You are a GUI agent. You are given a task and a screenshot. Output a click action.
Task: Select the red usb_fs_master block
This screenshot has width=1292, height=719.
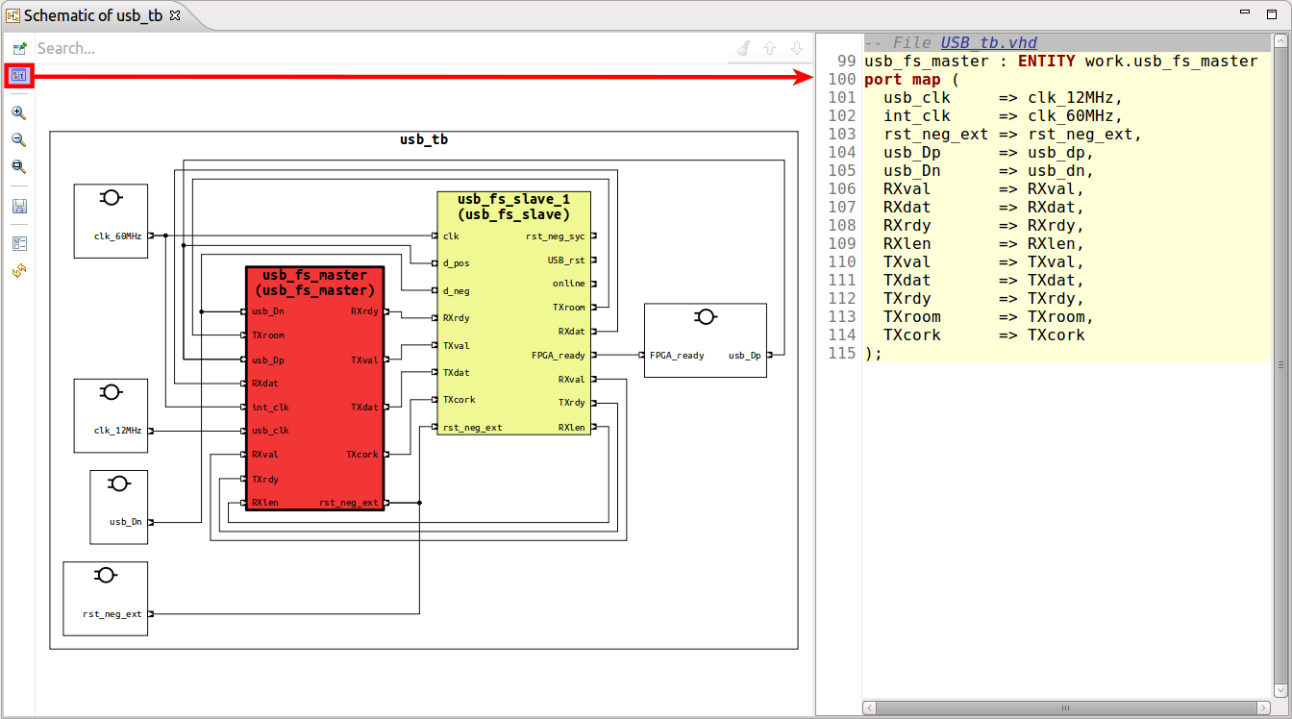coord(315,384)
